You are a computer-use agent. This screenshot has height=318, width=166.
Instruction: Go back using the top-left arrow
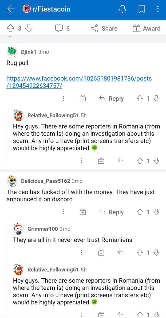click(x=11, y=9)
